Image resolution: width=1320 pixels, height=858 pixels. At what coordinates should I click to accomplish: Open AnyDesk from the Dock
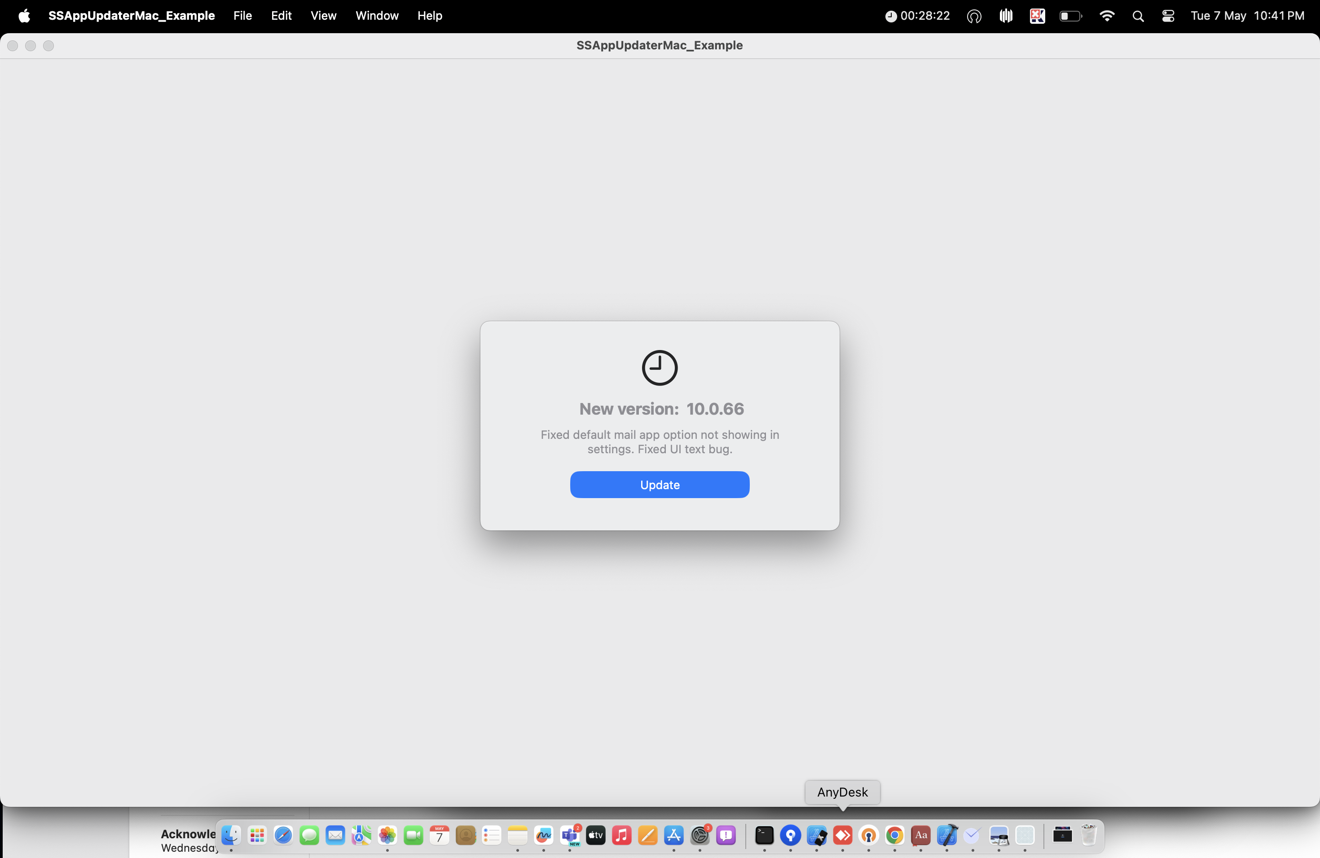[x=842, y=835]
